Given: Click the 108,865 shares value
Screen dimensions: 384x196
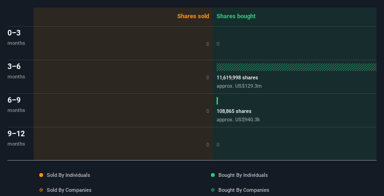Looking at the screenshot, I should 234,111.
